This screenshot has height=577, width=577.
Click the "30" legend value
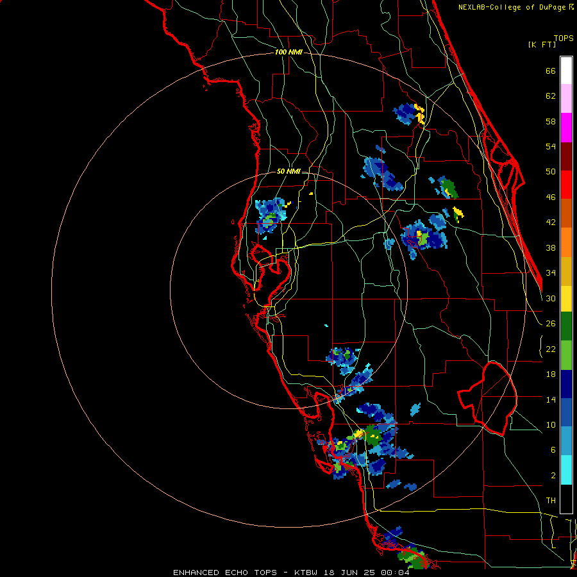tap(551, 298)
